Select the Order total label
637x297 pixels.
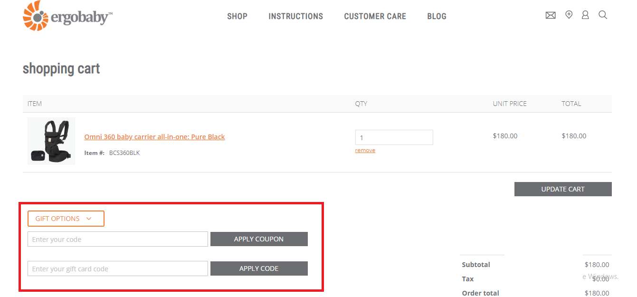click(x=481, y=293)
